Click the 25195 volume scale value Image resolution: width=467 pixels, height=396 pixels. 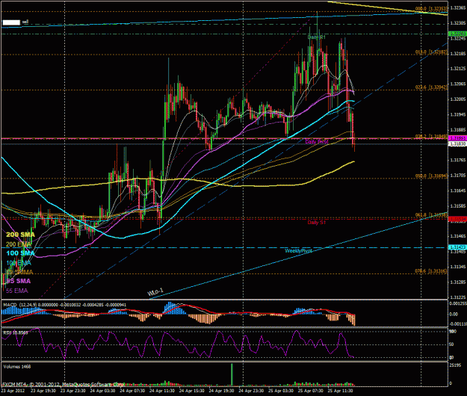455,365
